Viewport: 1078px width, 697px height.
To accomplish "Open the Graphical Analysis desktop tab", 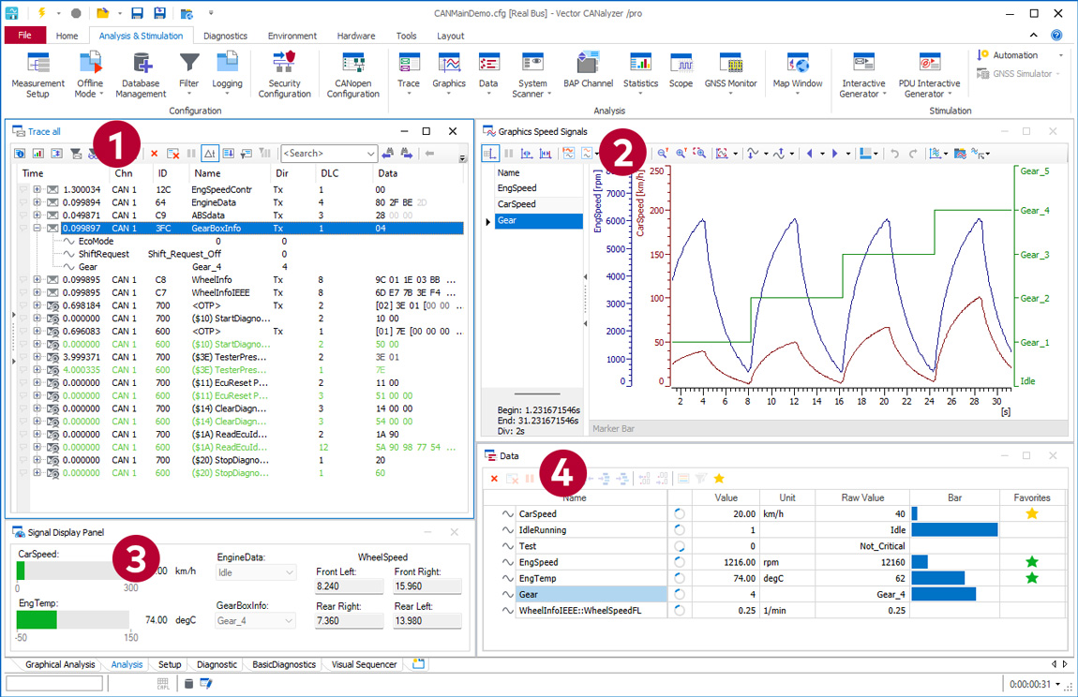I will click(60, 665).
